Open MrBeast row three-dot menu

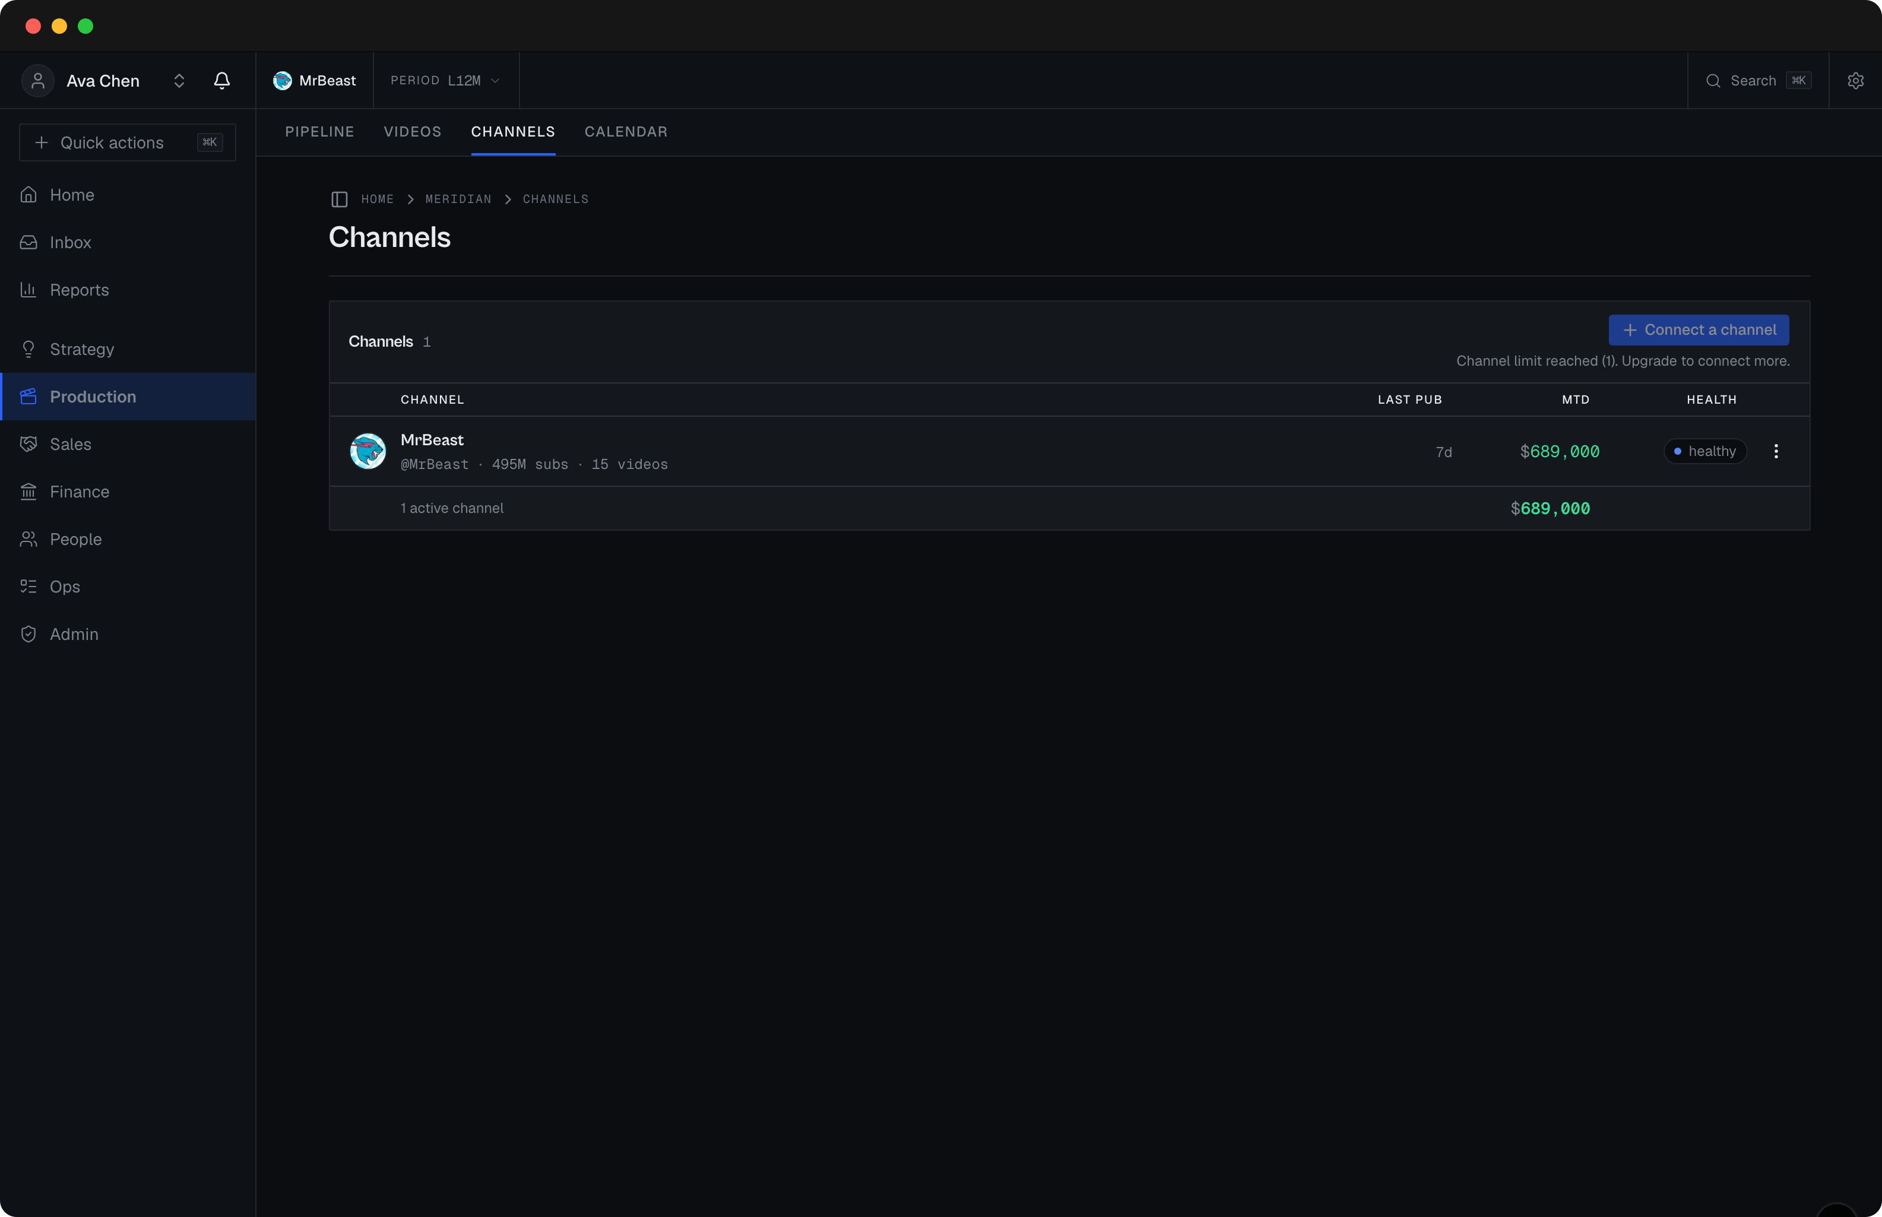pyautogui.click(x=1775, y=451)
